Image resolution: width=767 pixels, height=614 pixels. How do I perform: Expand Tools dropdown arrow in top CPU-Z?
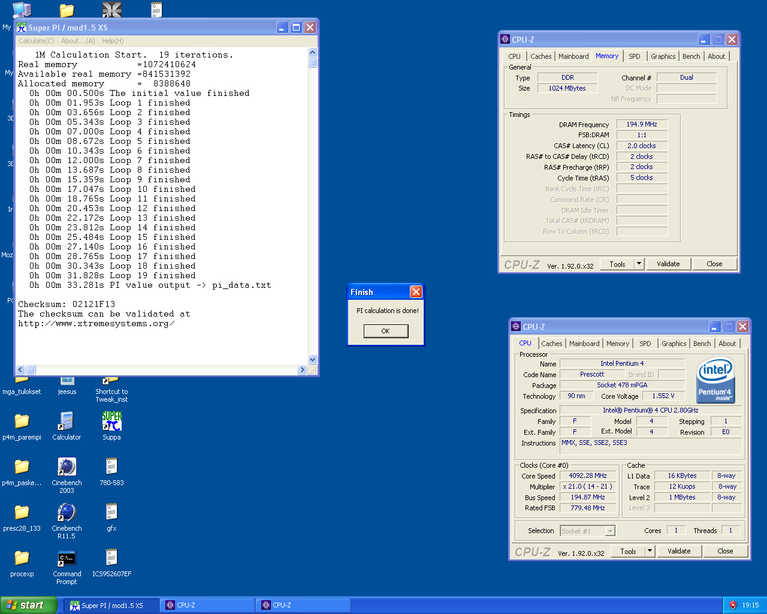click(x=639, y=264)
